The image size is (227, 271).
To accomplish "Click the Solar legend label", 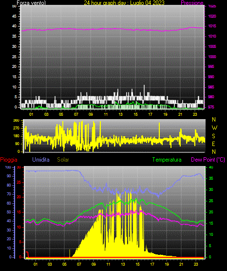I will 63,160.
